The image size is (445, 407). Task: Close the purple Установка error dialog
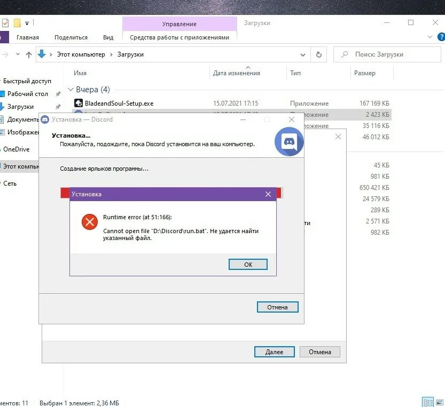[268, 194]
